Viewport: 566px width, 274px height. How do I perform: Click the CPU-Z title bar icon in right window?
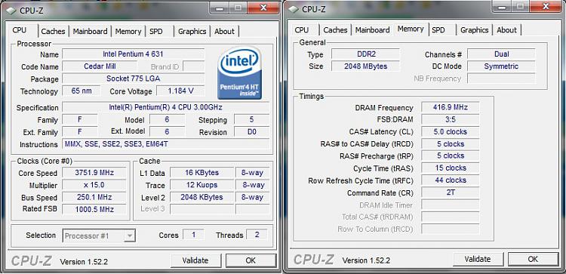click(294, 9)
